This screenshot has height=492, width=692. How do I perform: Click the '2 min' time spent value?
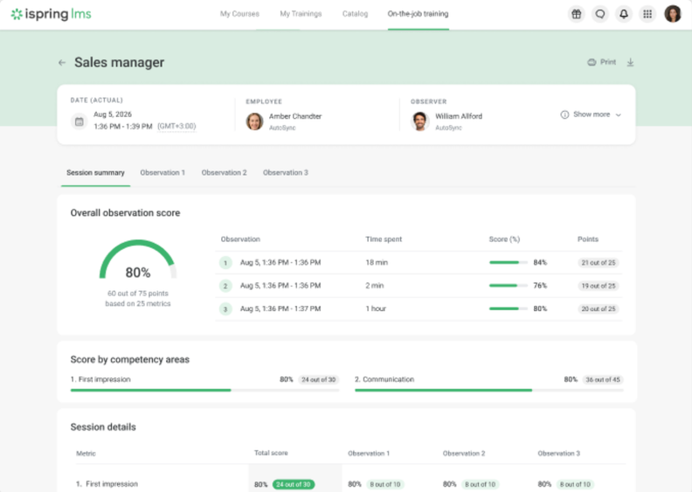pyautogui.click(x=374, y=286)
